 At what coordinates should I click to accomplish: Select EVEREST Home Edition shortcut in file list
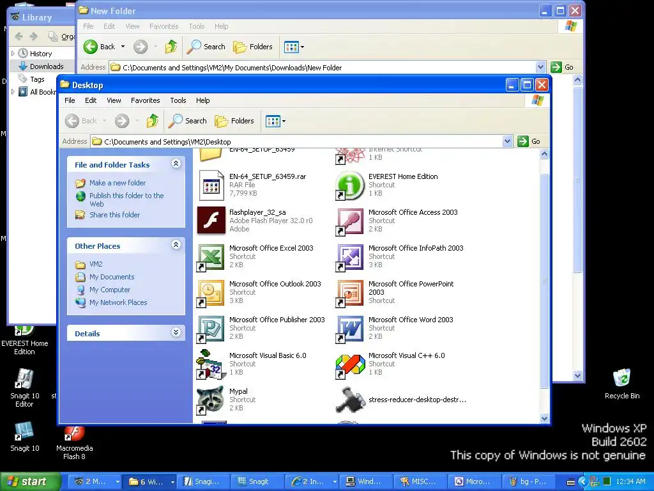pos(351,185)
